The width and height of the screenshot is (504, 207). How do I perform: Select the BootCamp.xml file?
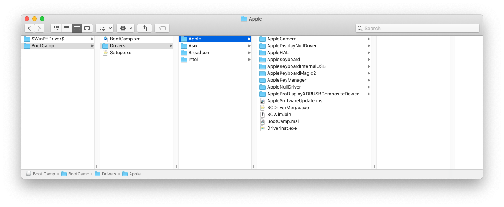point(136,39)
